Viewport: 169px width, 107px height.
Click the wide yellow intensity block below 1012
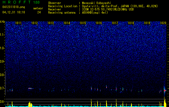coord(30,104)
